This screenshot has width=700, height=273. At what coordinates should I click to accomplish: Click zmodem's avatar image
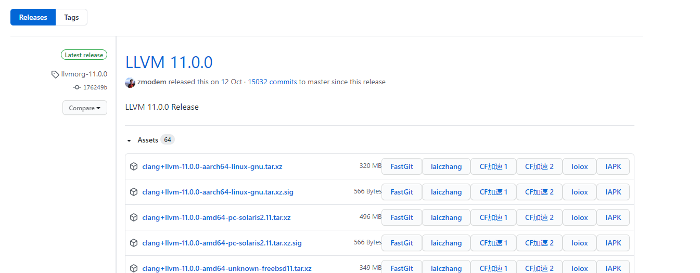[130, 82]
